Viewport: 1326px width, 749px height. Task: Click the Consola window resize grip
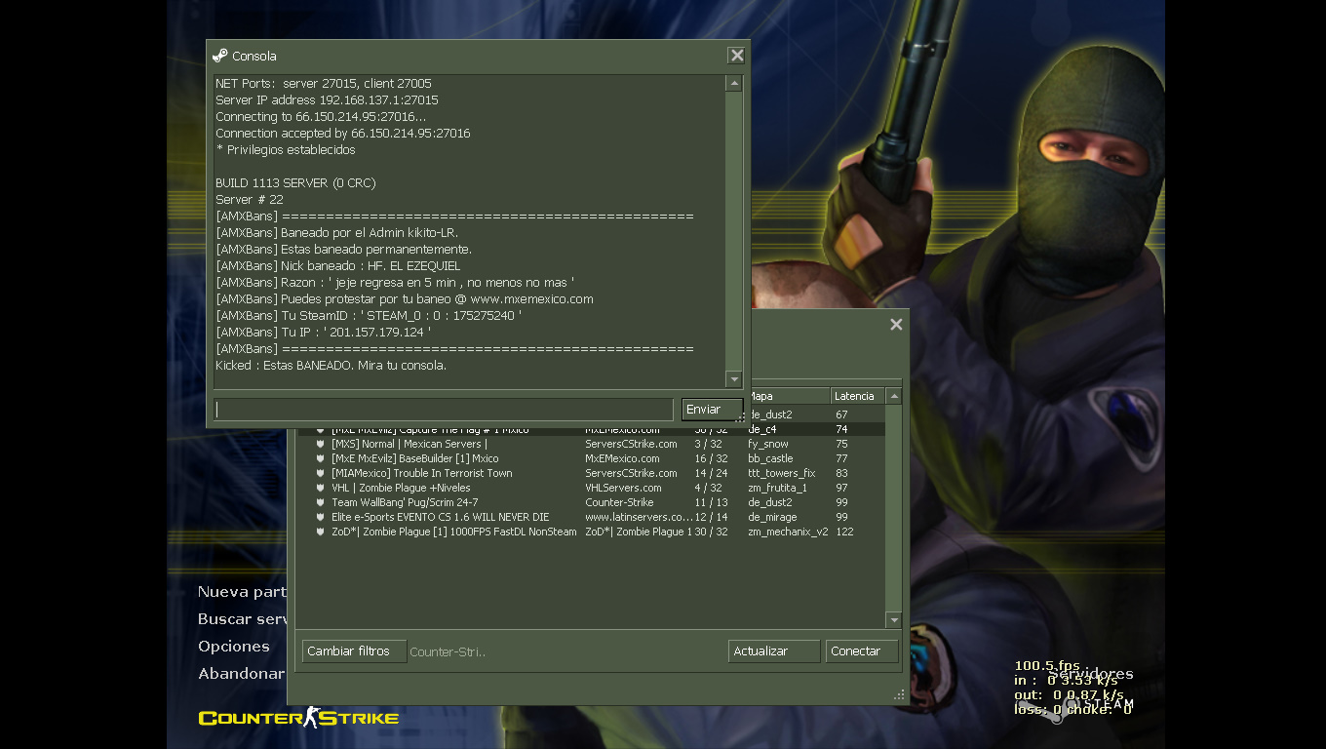pos(740,417)
